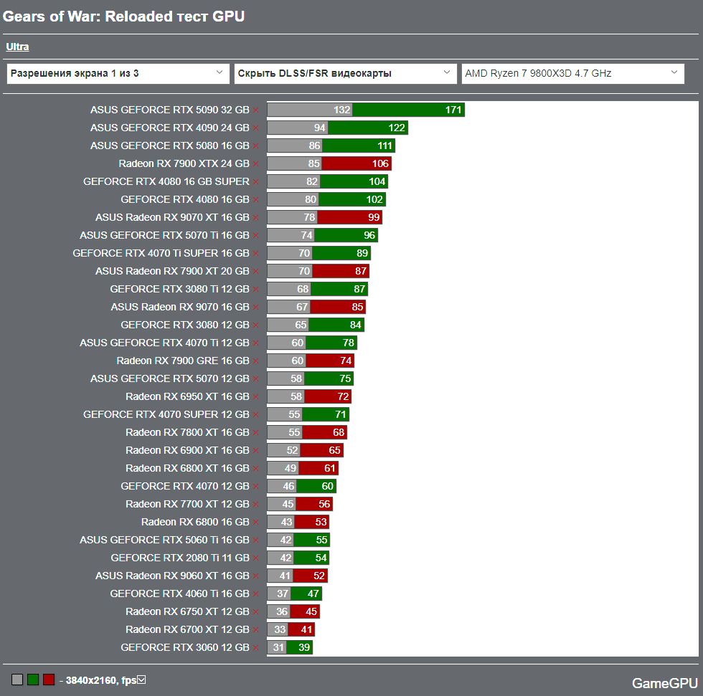Remove the ASUS GEFORCE RTX 5090 32 GB row

pyautogui.click(x=255, y=110)
